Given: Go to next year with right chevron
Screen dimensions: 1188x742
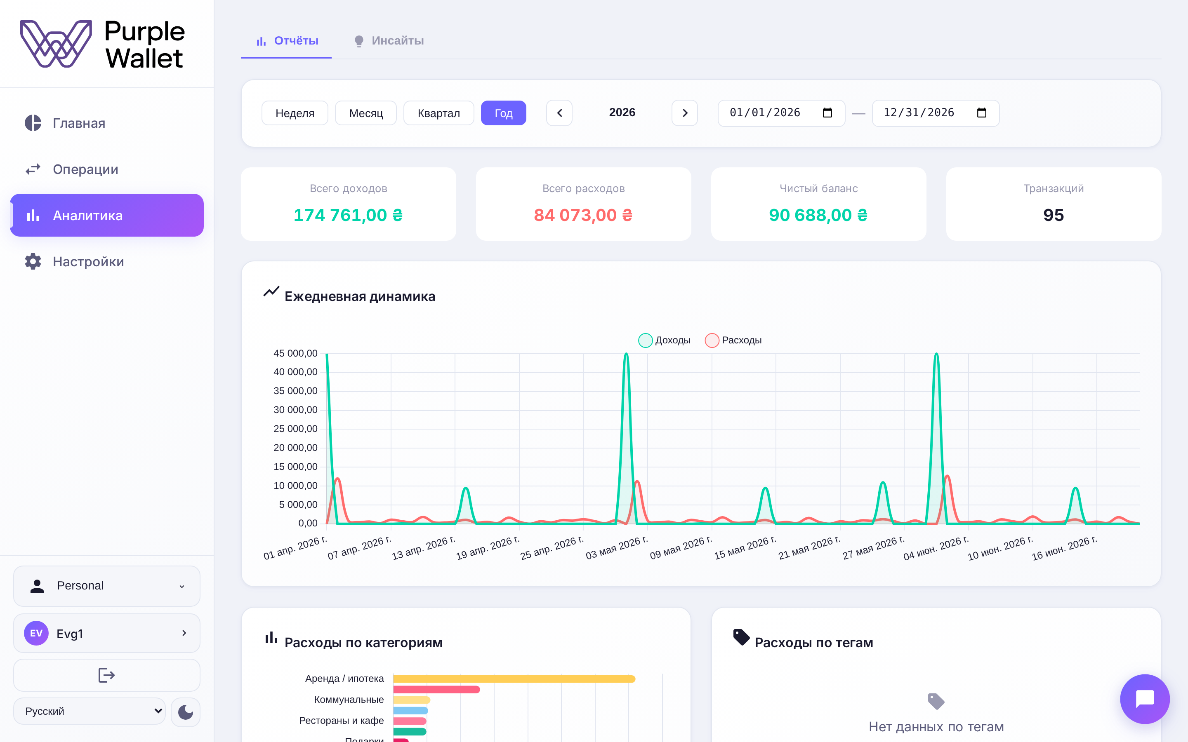Looking at the screenshot, I should tap(685, 113).
